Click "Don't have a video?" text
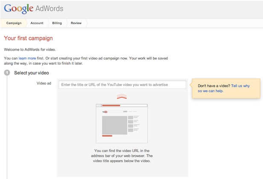This screenshot has width=263, height=179. point(214,86)
